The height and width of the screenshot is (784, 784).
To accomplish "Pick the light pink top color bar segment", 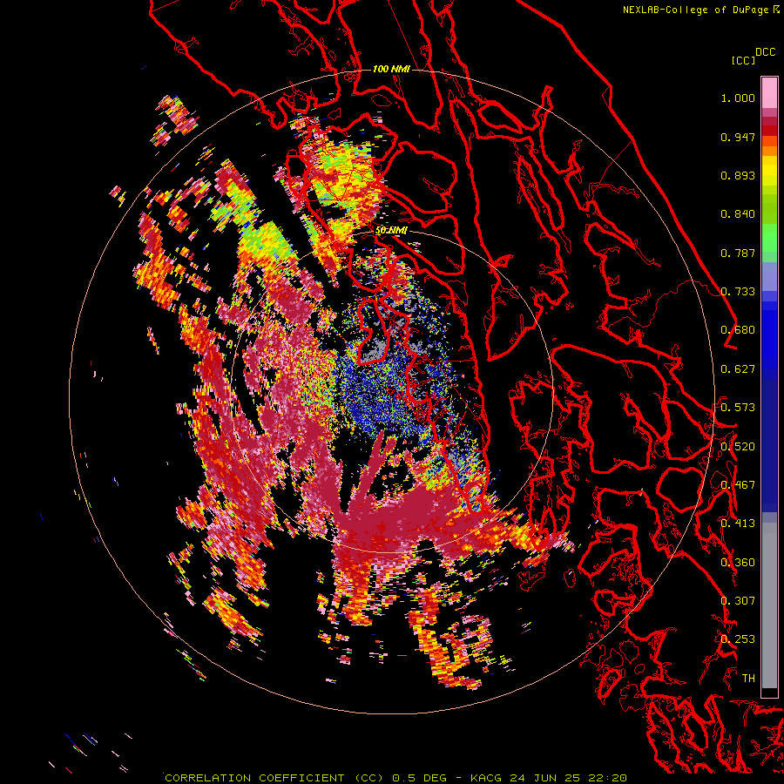I will click(769, 92).
